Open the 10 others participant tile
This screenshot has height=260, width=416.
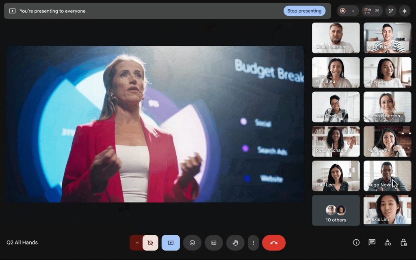336,210
